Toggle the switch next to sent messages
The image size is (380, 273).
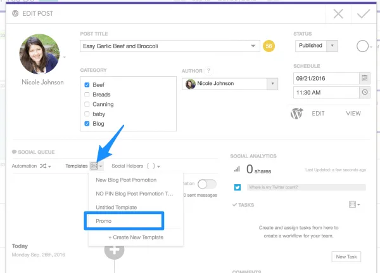point(206,184)
